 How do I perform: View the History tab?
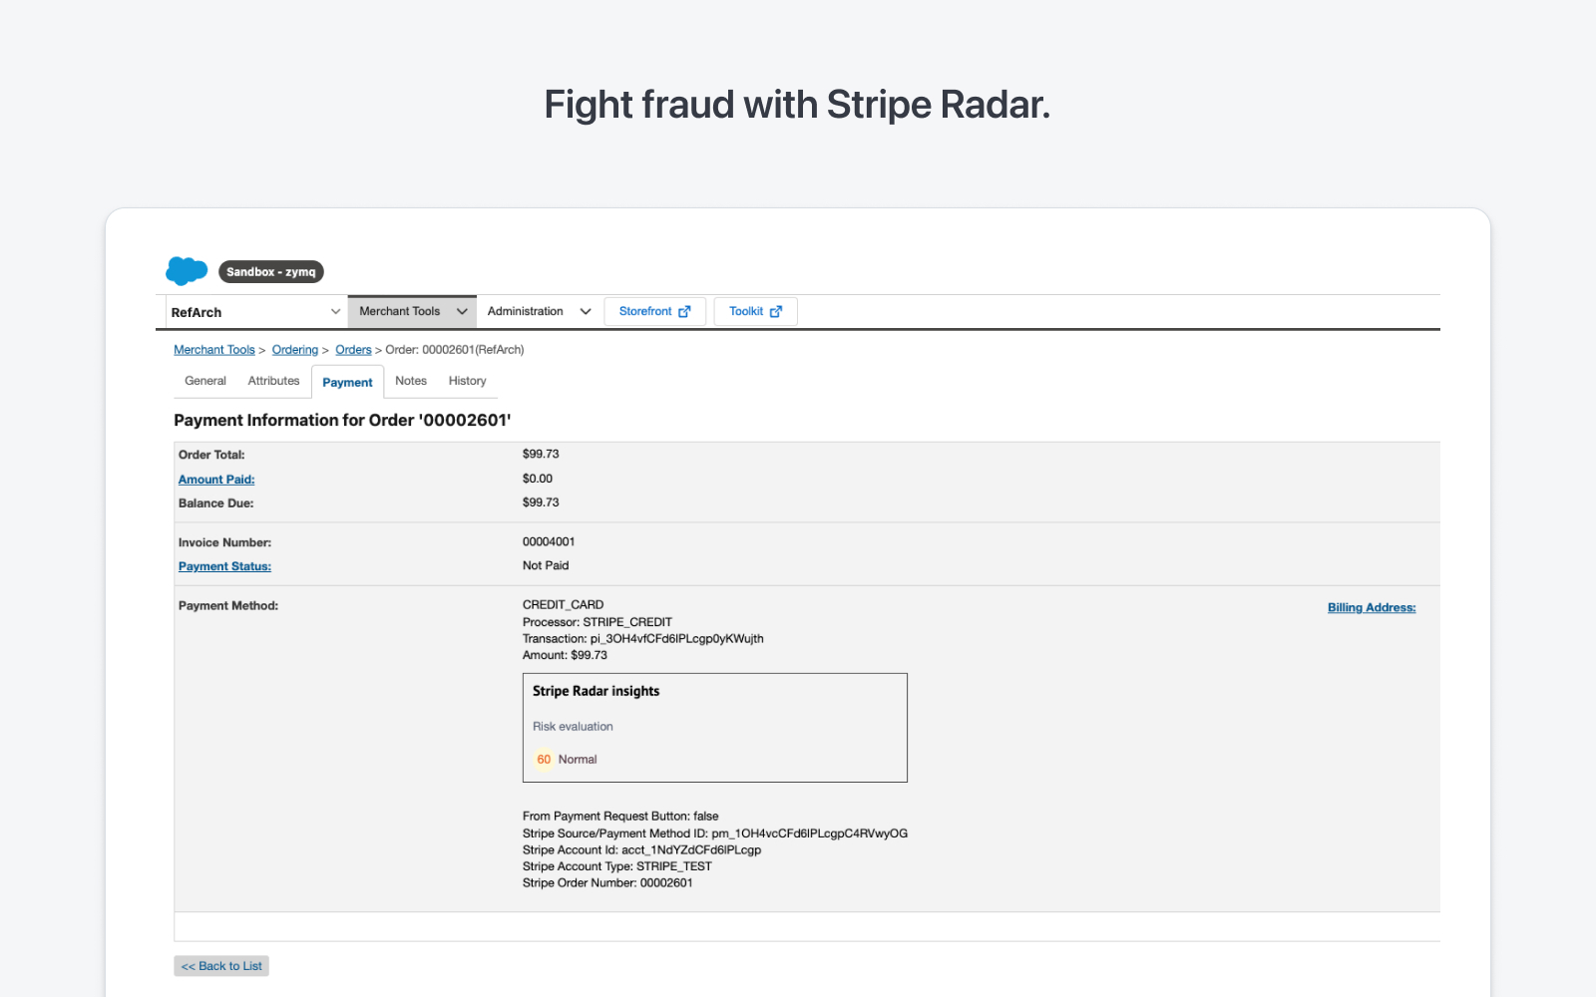point(467,380)
